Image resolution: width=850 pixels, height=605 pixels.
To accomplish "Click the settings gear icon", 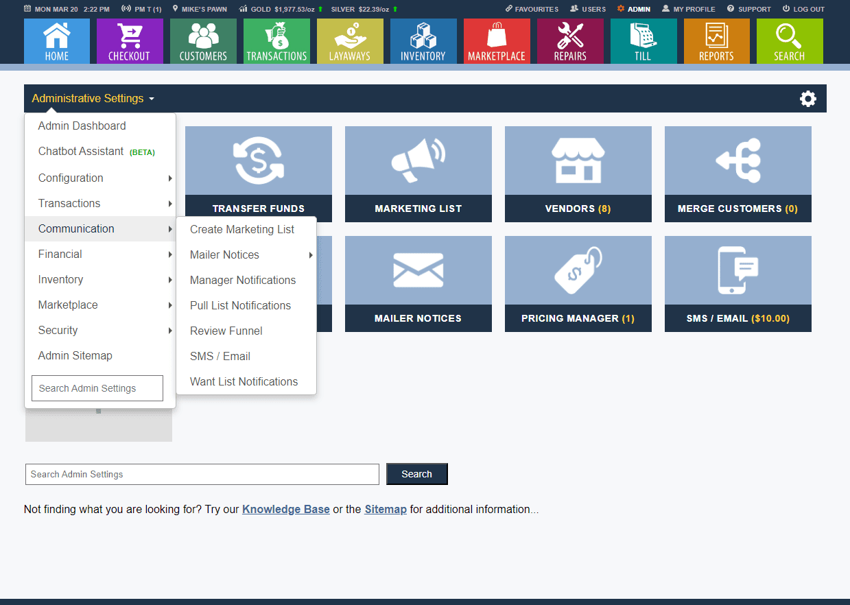I will click(x=808, y=99).
